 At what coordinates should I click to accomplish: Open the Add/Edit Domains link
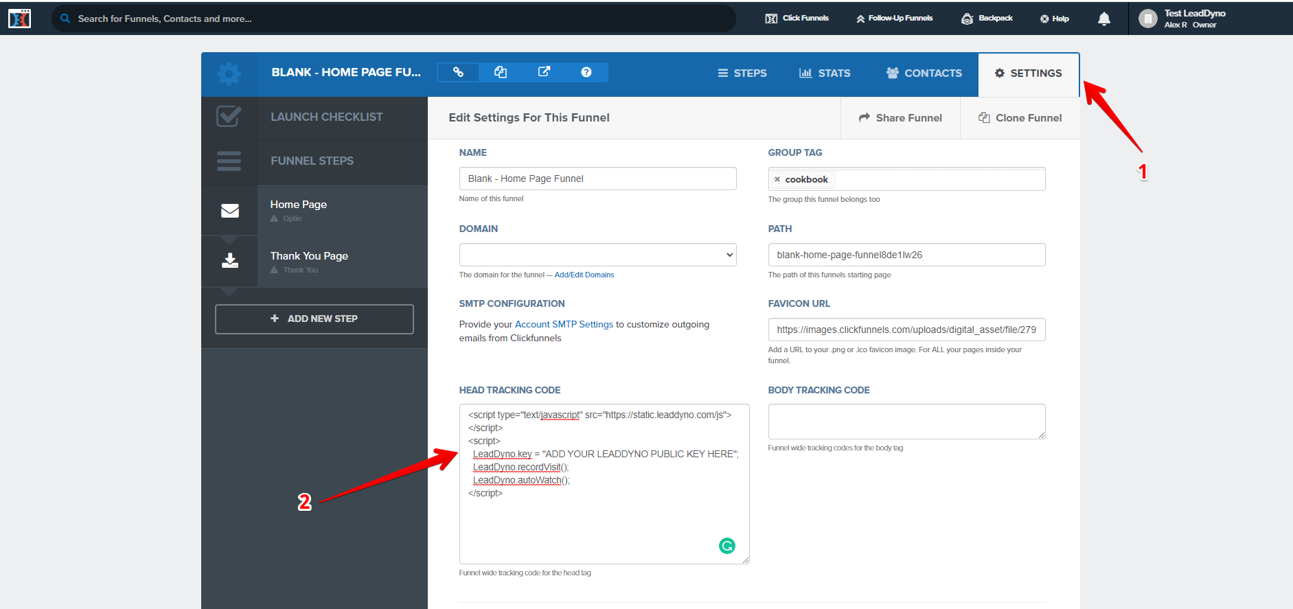[584, 275]
